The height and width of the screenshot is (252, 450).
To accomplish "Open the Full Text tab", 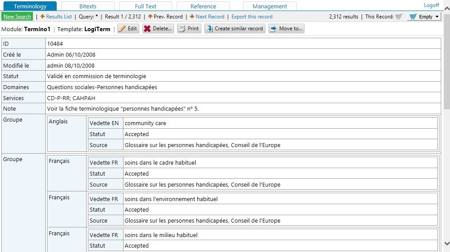I will tap(145, 6).
